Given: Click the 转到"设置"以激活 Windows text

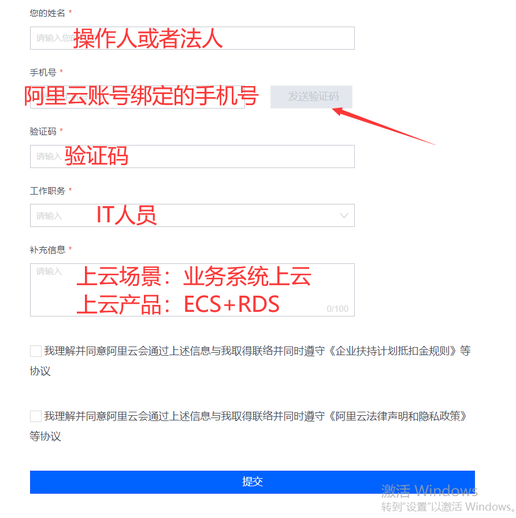Looking at the screenshot, I should click(448, 506).
